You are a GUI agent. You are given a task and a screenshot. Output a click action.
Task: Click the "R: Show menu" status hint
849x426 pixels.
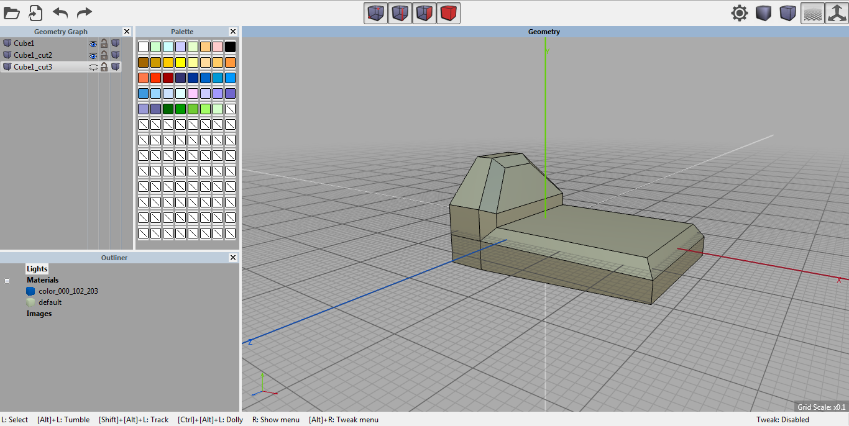[x=276, y=420]
